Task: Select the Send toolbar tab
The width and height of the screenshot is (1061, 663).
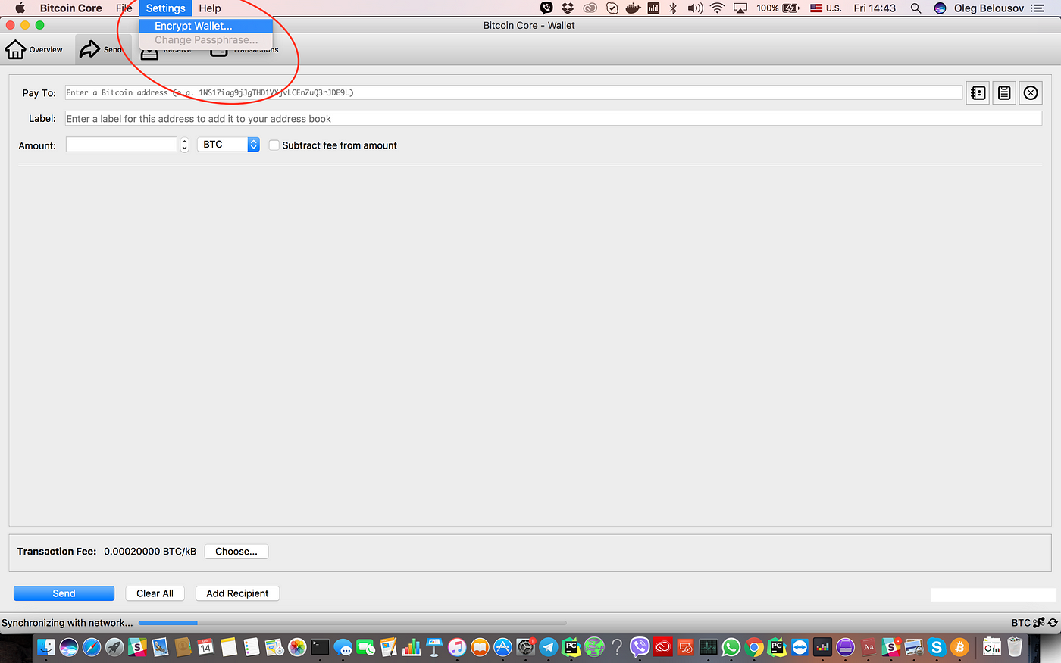Action: coord(102,50)
